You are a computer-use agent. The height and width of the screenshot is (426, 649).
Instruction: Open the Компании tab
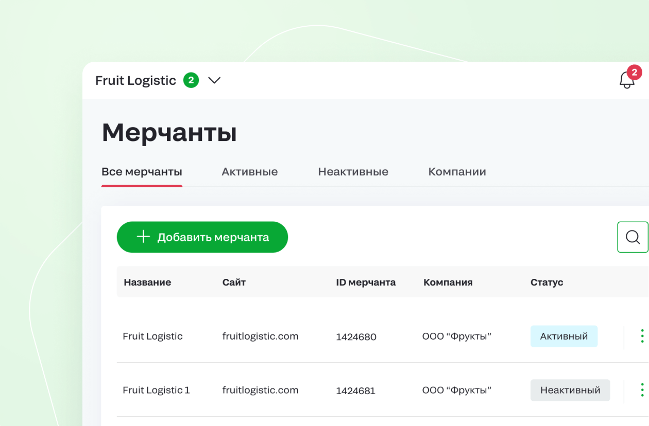(457, 172)
